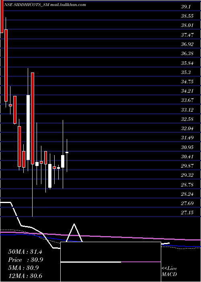The width and height of the screenshot is (201, 282).
Task: Click the 37.47 price axis label
Action: point(187,35)
